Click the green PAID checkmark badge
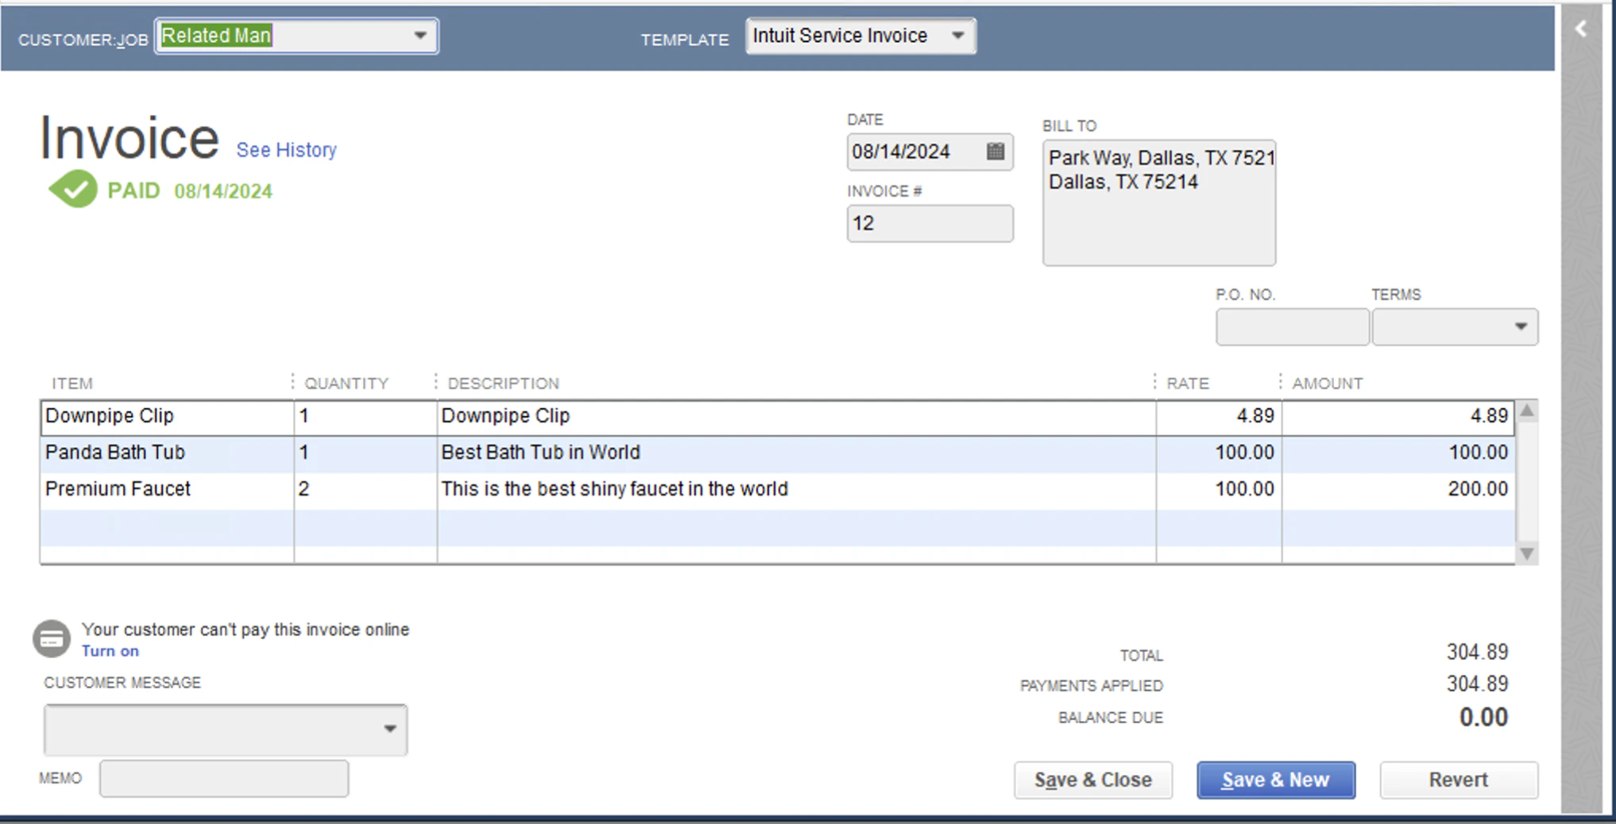 click(73, 189)
